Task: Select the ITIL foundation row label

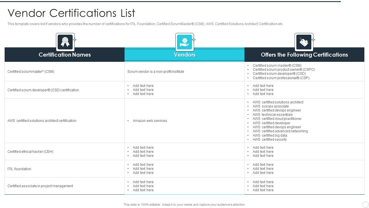Action: (x=19, y=169)
